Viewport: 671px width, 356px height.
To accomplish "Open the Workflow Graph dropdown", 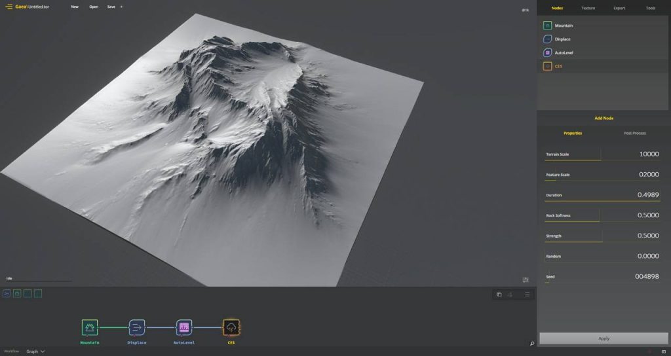I will tap(35, 351).
